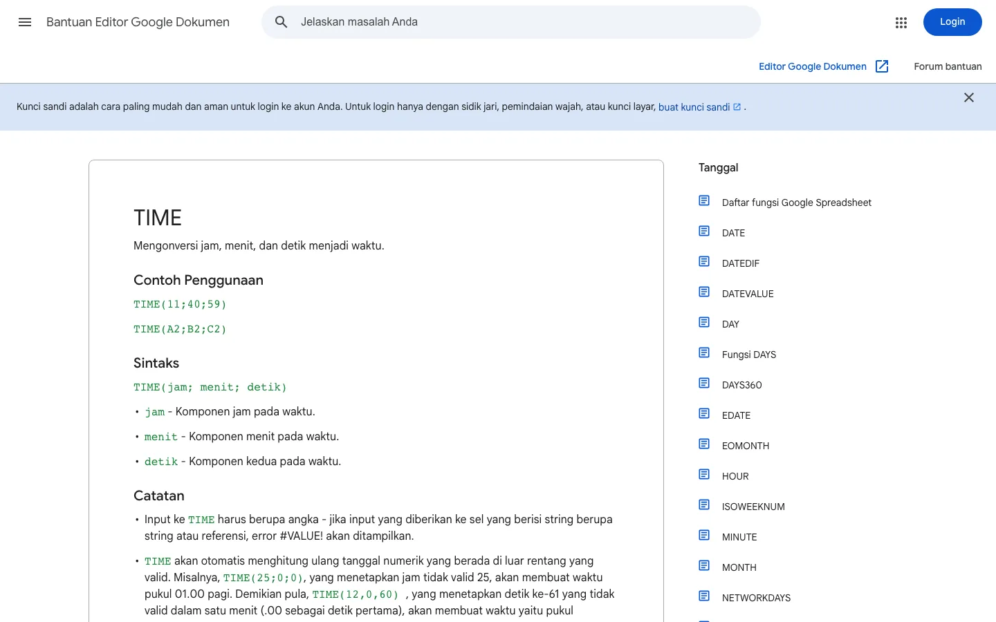Click the article icon next to ISOWEEKNUM
The width and height of the screenshot is (996, 622).
[x=704, y=505]
